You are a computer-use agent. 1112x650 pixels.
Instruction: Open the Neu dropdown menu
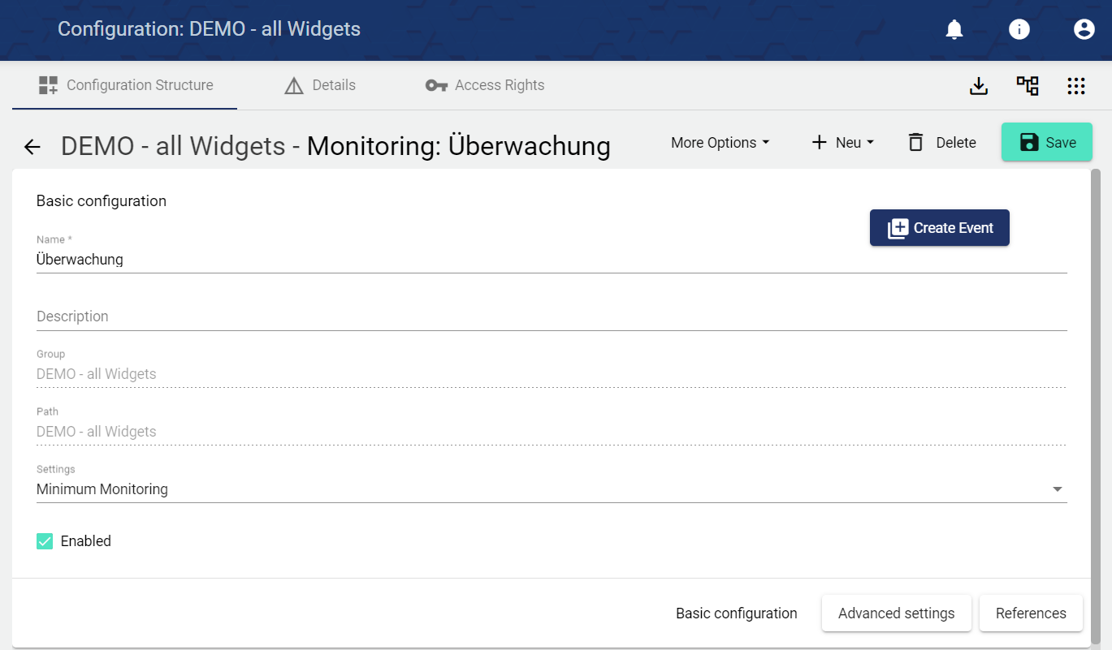click(843, 143)
